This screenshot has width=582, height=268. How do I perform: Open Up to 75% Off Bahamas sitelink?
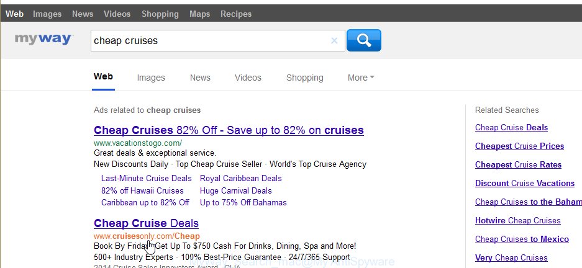click(x=243, y=203)
